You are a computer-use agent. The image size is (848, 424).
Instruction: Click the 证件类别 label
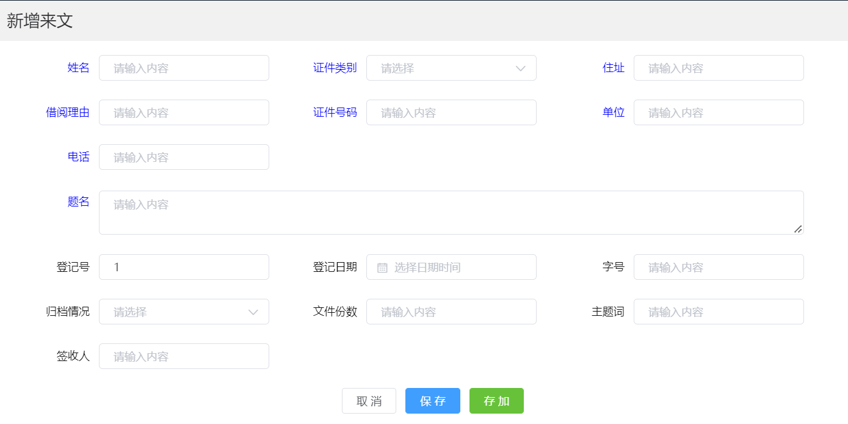point(335,68)
